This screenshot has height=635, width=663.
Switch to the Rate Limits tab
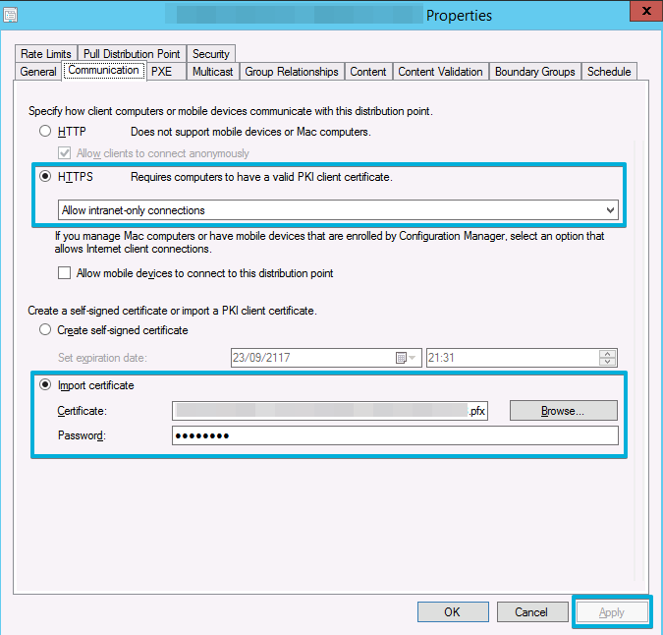(x=45, y=54)
